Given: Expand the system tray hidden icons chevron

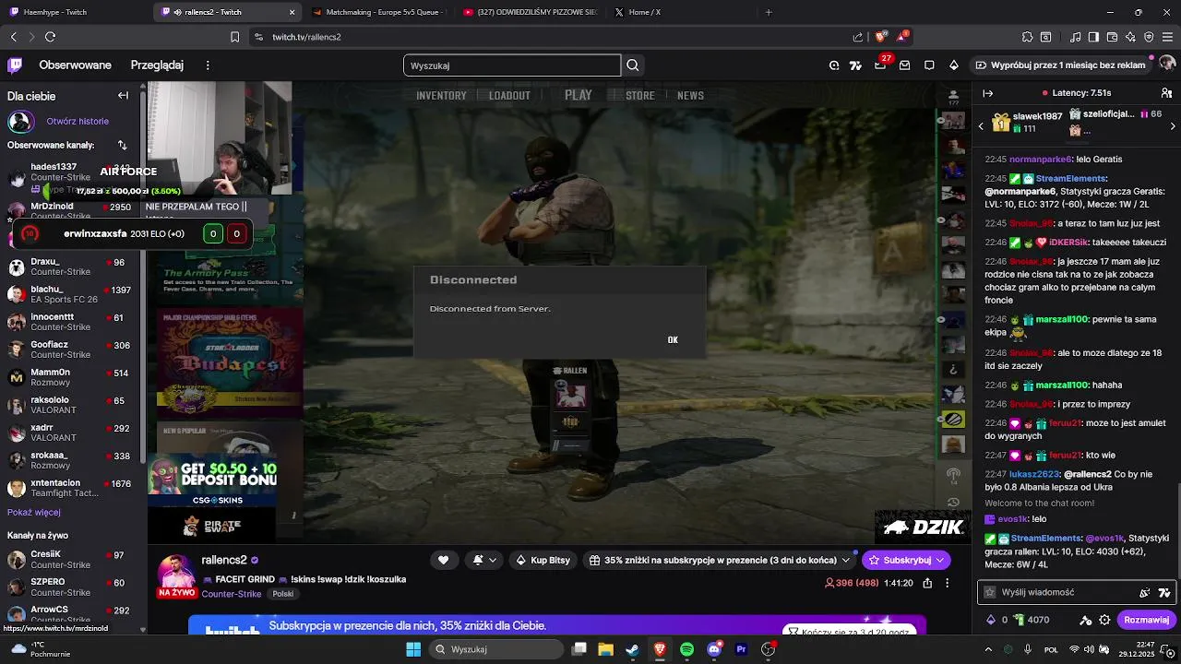Looking at the screenshot, I should [x=988, y=649].
